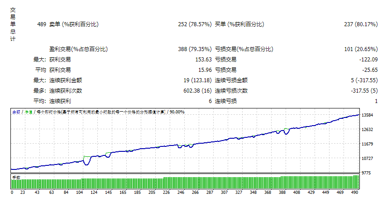The image size is (387, 197).
Task: Select total trades value 489
Action: pyautogui.click(x=42, y=24)
